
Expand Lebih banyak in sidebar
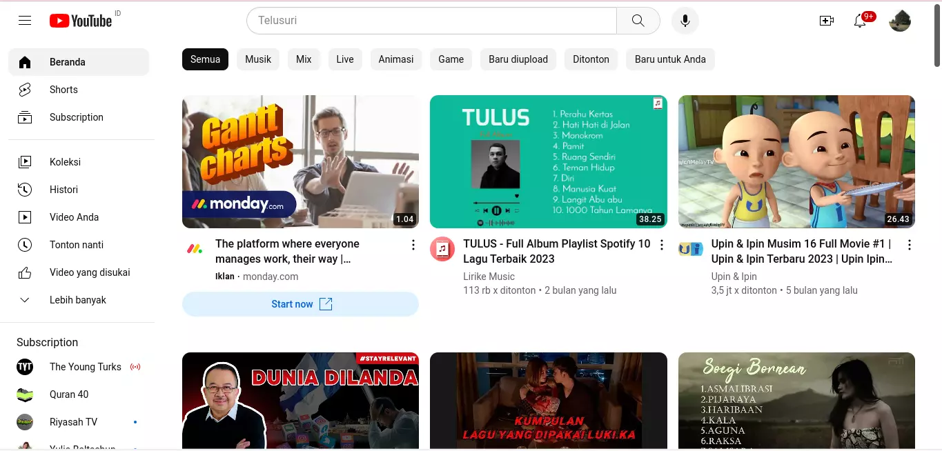[x=79, y=300]
